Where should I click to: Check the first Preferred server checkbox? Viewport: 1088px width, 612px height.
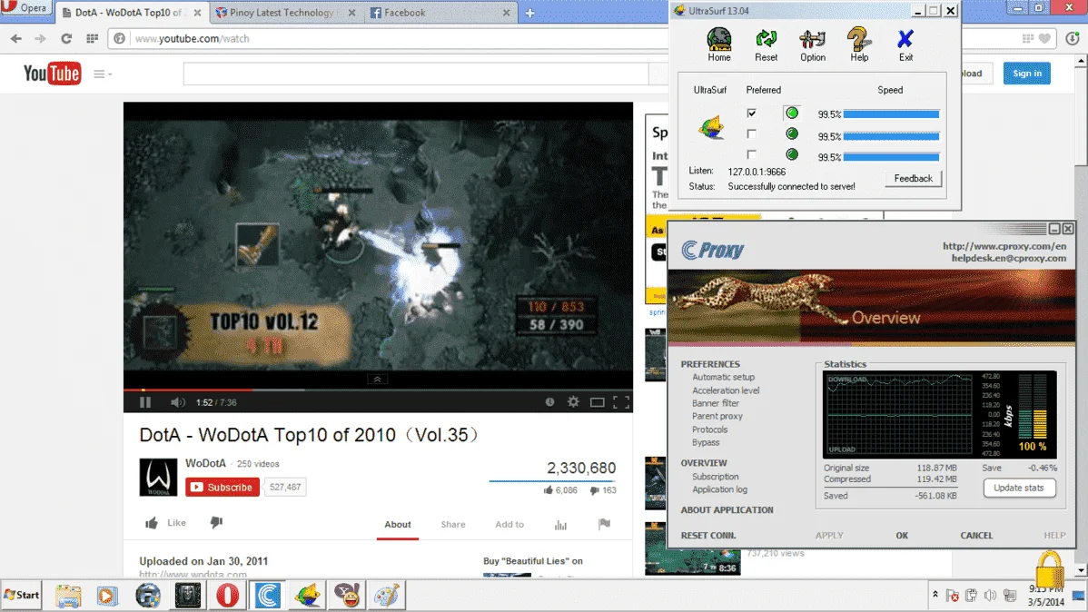click(751, 114)
